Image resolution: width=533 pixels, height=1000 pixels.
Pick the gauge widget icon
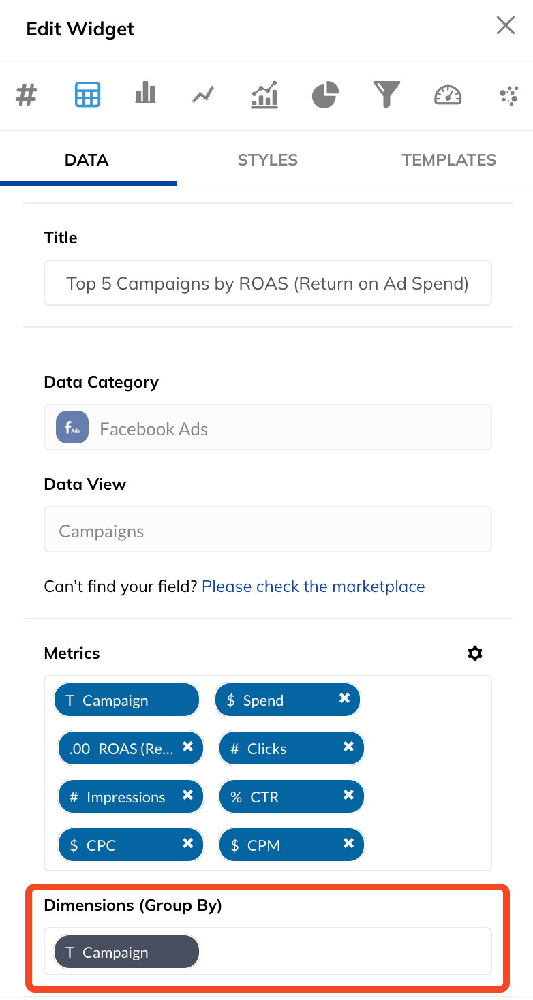click(448, 95)
